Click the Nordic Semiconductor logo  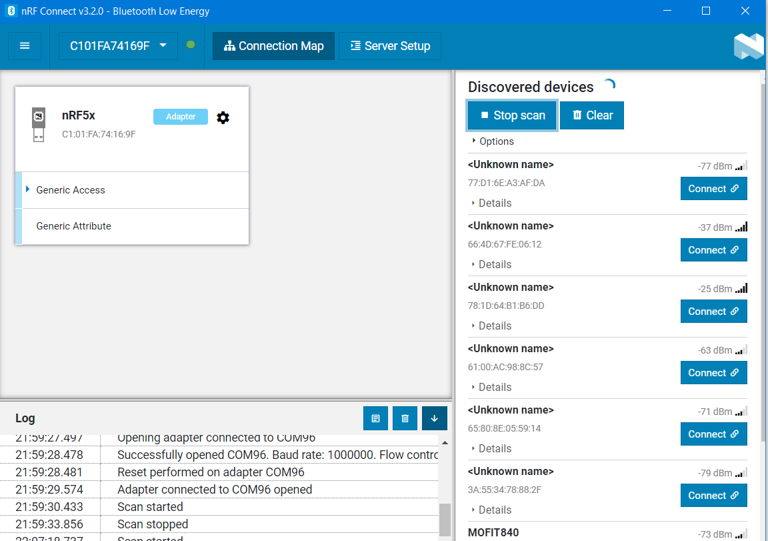(x=748, y=46)
